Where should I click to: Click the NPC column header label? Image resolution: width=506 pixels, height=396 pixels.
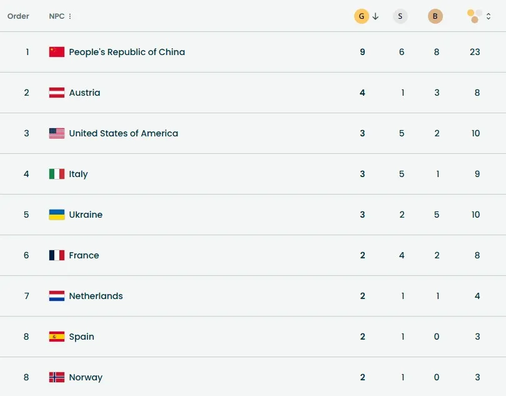click(x=56, y=16)
